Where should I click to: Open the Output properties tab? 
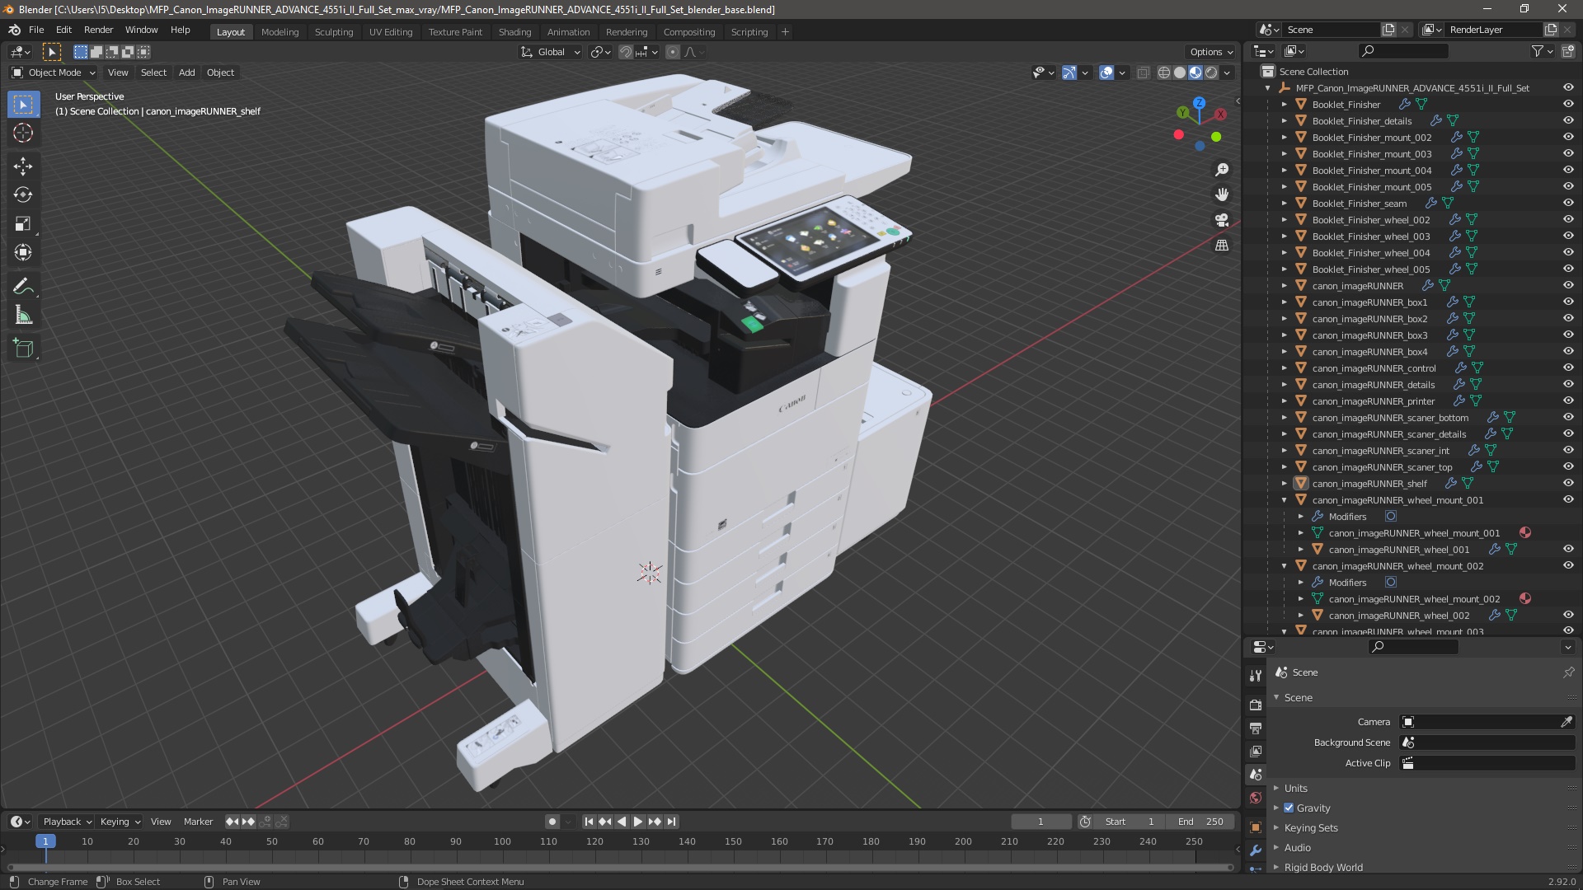[x=1256, y=728]
